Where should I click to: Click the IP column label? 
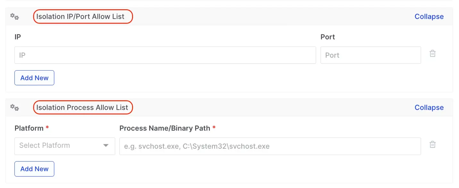pyautogui.click(x=18, y=37)
